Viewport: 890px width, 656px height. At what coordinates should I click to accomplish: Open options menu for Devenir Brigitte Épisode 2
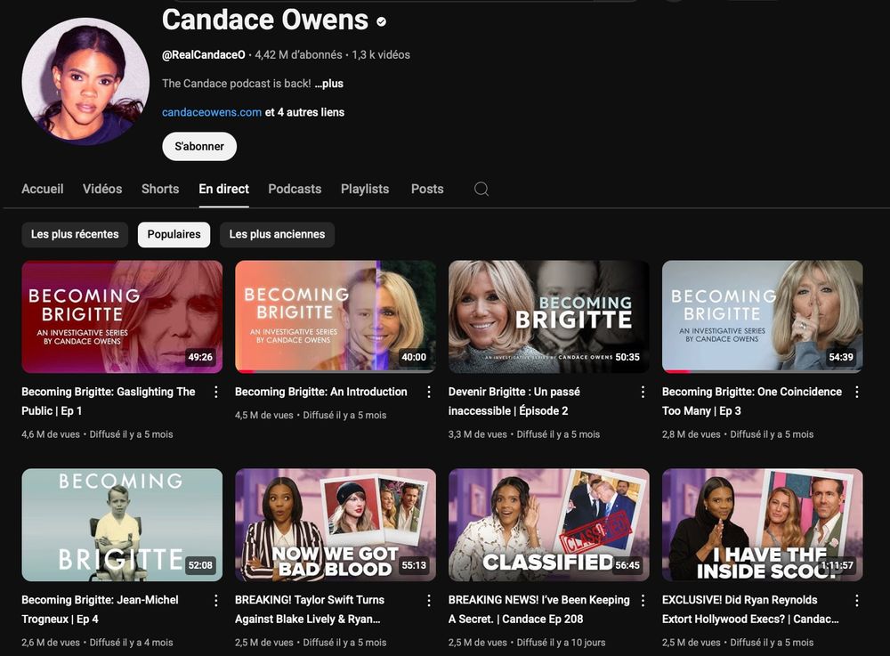[643, 392]
